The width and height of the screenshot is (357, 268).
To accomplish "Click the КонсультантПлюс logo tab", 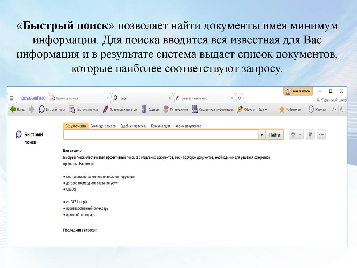I will pyautogui.click(x=32, y=98).
